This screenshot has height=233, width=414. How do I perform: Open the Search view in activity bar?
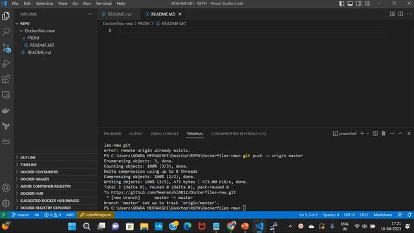point(6,32)
